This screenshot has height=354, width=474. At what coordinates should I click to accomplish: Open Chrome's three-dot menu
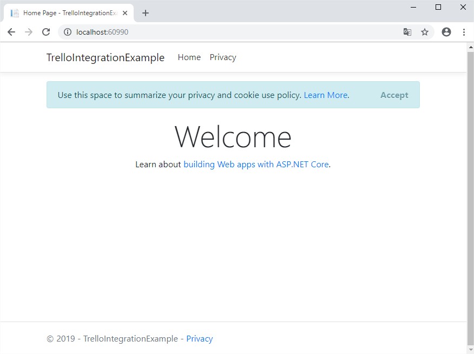(x=464, y=32)
